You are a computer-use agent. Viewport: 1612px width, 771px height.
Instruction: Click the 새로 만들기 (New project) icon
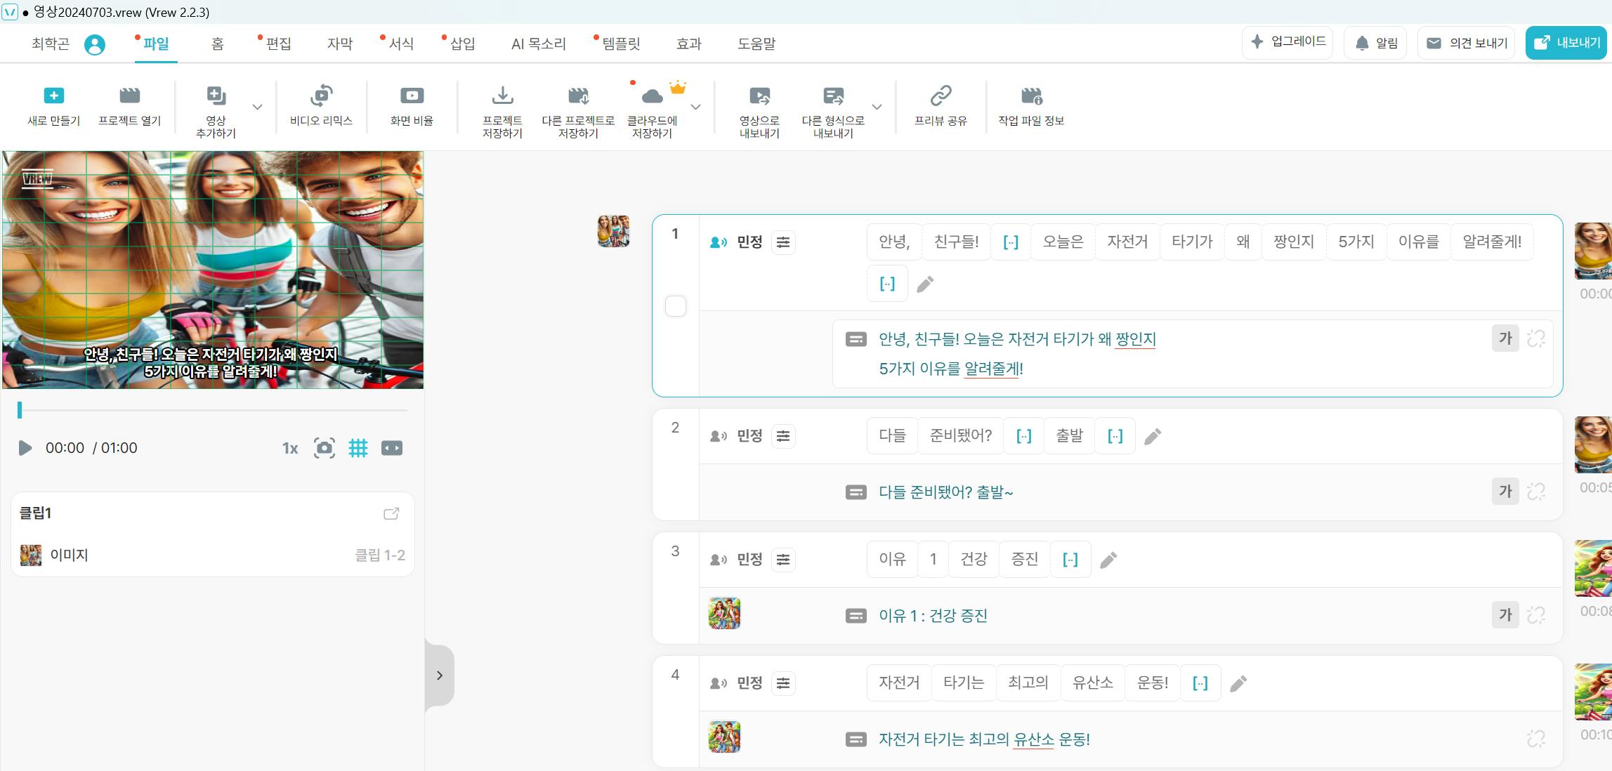(53, 95)
